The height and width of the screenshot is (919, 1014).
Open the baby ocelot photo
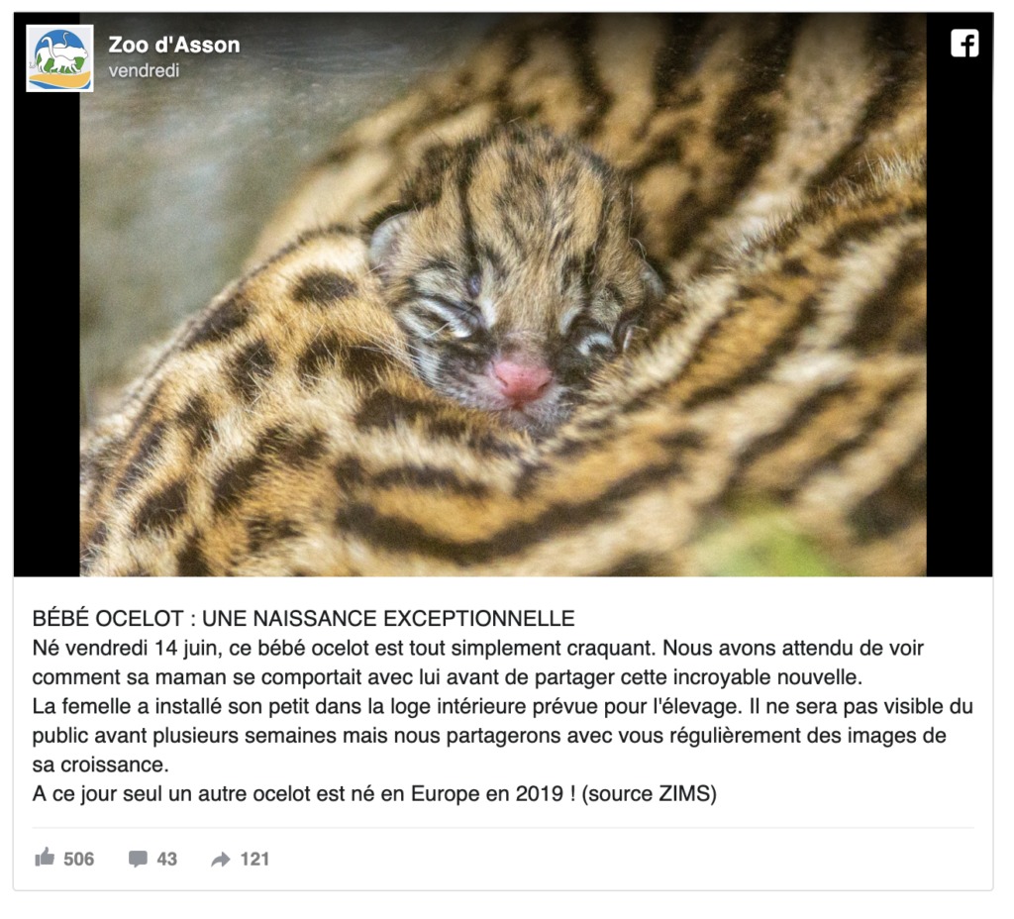tap(503, 294)
